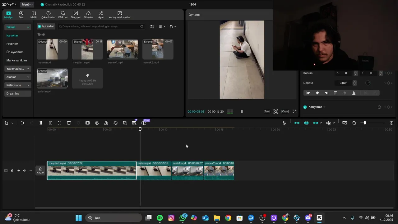Edit cover with the Kapak button
The image size is (398, 224).
pos(40,170)
